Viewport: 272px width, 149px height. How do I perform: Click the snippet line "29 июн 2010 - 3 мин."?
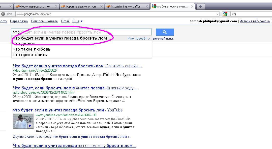click(x=83, y=119)
